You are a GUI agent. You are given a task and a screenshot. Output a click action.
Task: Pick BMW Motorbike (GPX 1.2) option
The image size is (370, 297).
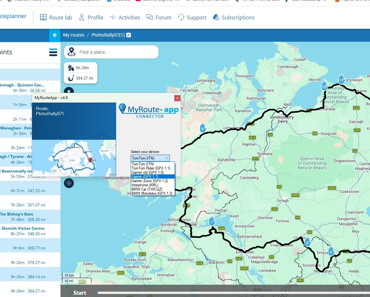153,193
